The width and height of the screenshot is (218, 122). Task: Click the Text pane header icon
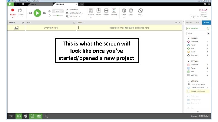coord(74,22)
